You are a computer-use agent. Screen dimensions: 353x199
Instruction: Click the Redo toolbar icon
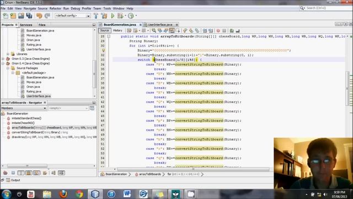click(47, 15)
